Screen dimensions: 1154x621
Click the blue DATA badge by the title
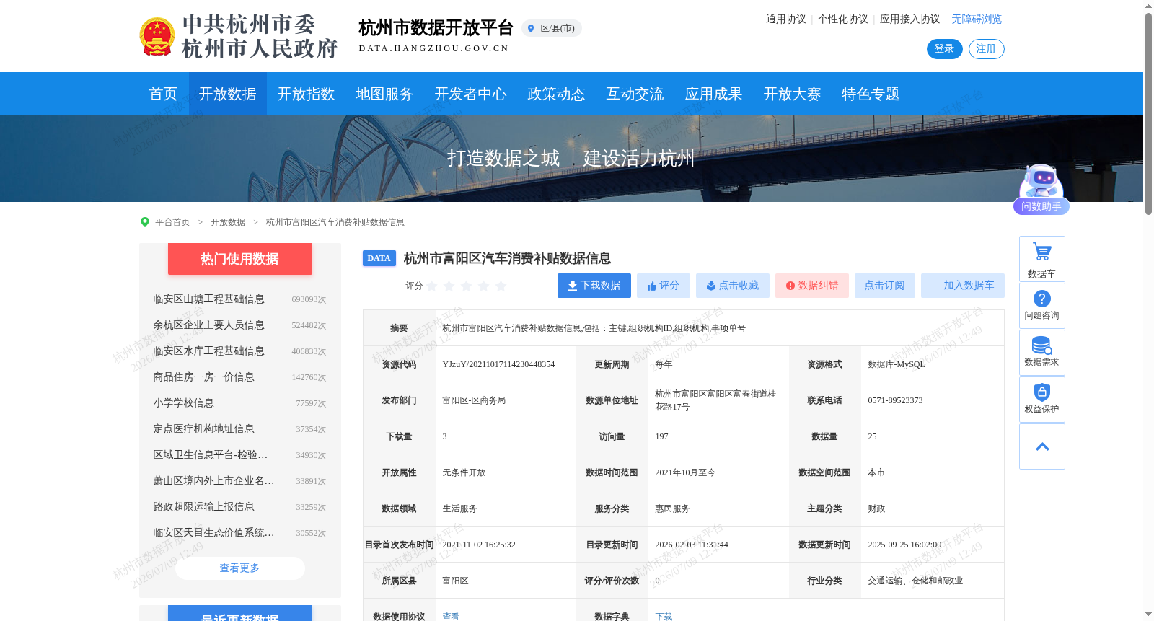coord(379,258)
